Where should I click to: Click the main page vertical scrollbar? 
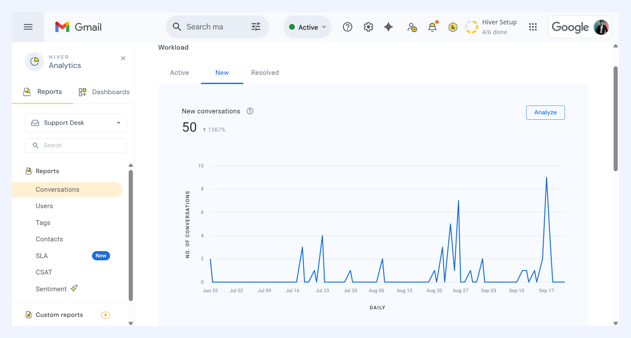(x=616, y=118)
